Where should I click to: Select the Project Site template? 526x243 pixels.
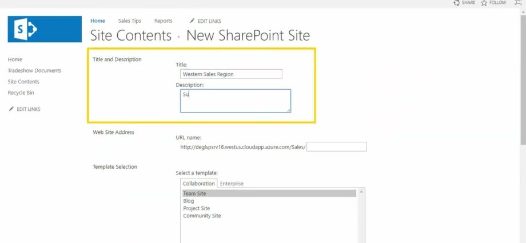[x=196, y=209]
